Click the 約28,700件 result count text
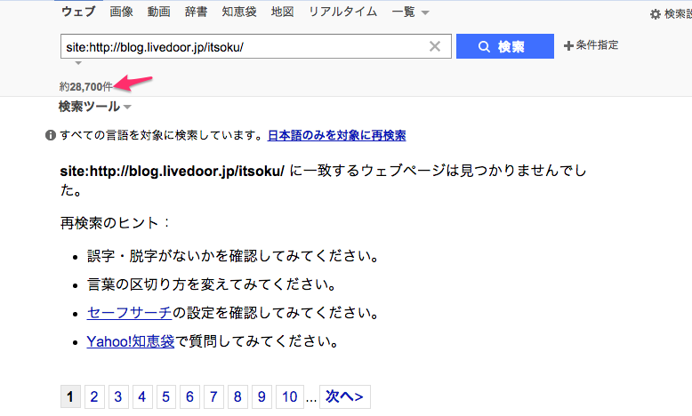692x416 pixels. [x=86, y=86]
